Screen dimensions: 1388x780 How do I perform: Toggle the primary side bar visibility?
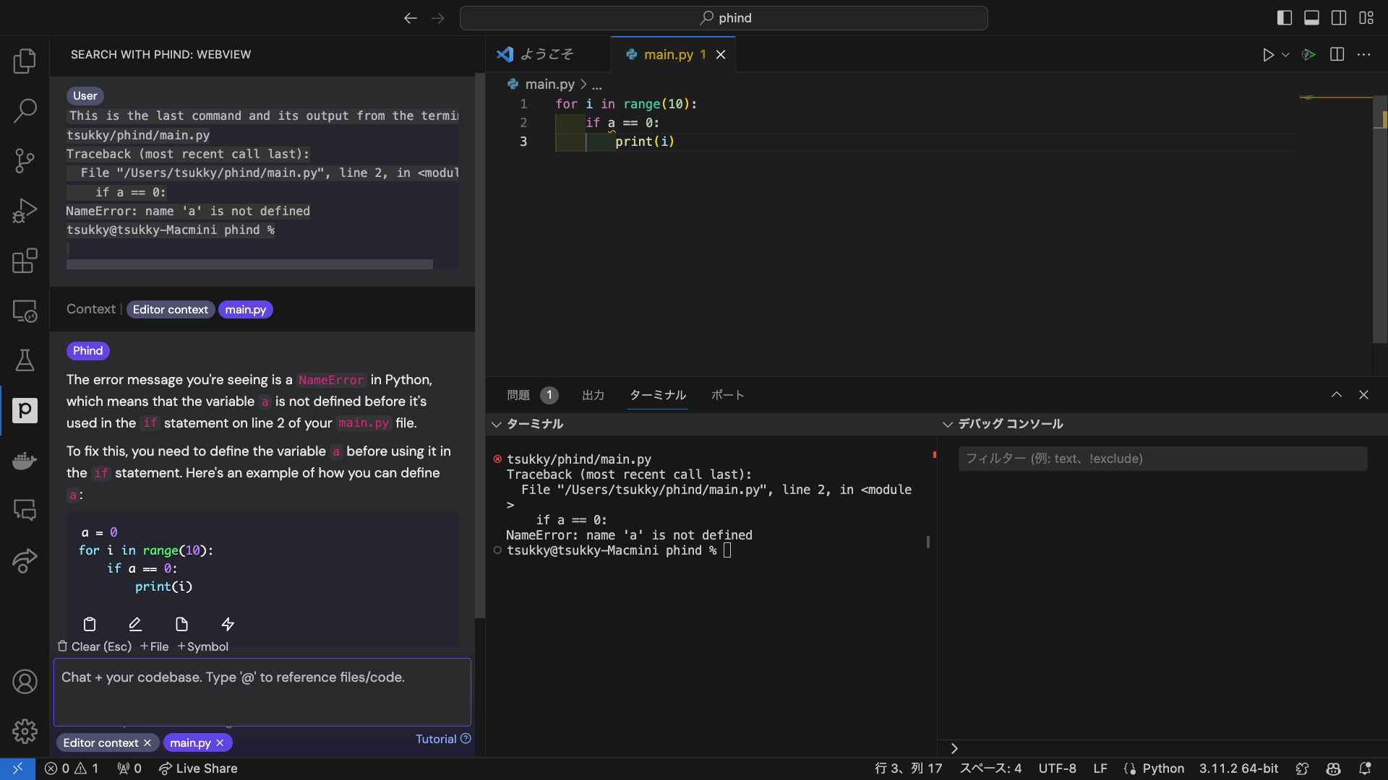coord(1285,18)
